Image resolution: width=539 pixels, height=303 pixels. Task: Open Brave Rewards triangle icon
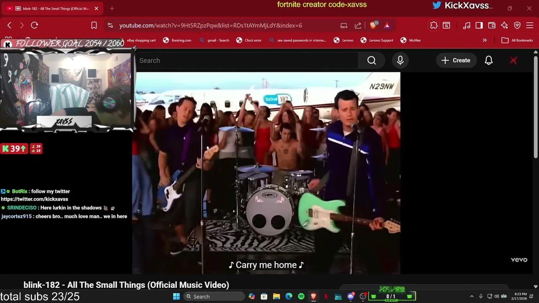[387, 25]
